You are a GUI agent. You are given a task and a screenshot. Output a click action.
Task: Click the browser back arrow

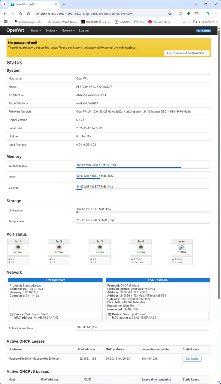click(x=5, y=14)
